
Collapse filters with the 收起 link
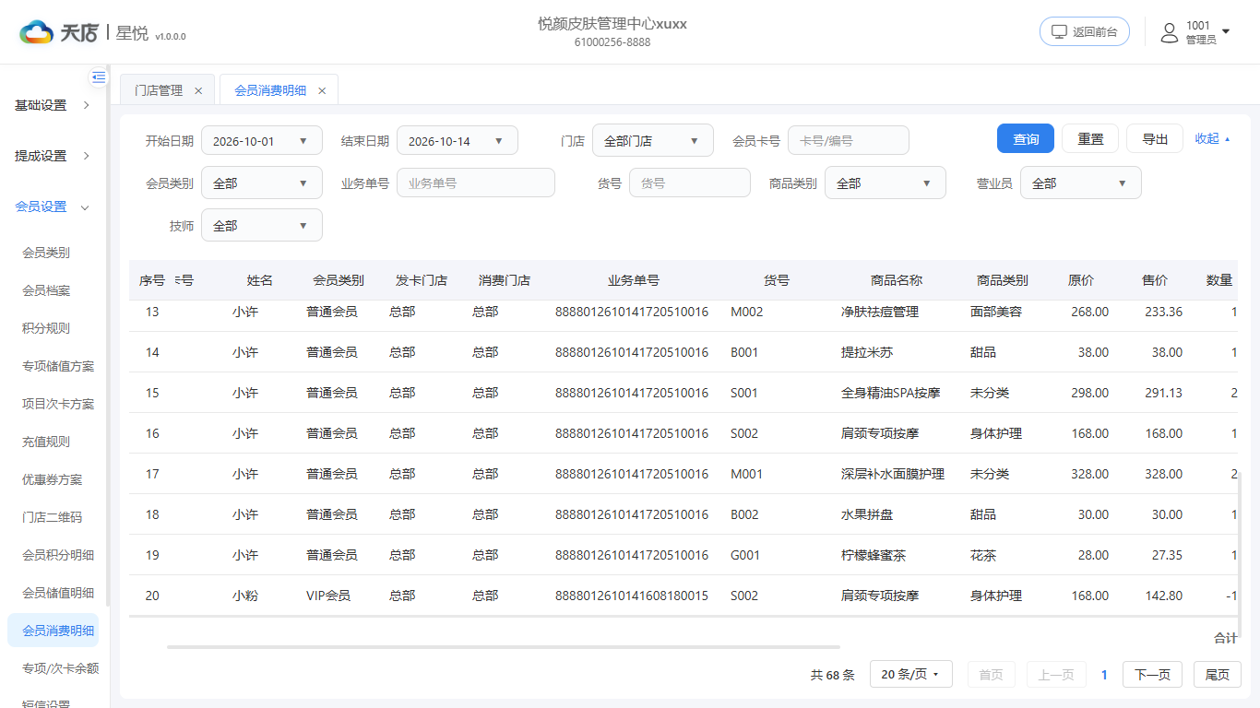(1212, 139)
